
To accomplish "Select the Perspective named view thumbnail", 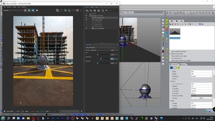I will coord(175,33).
